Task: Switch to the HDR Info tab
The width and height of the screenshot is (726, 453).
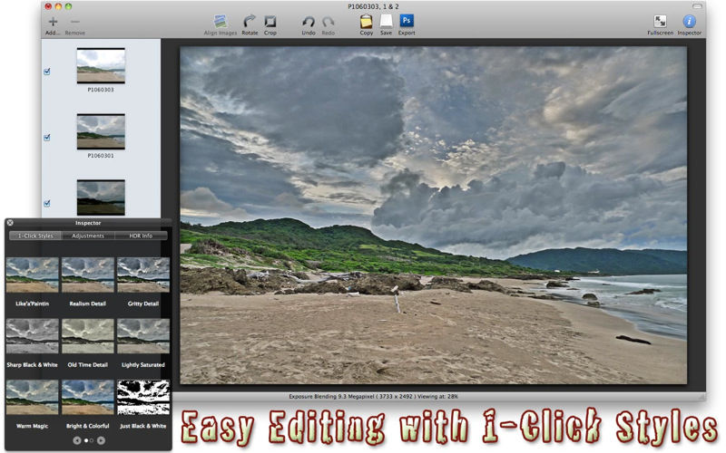Action: (141, 236)
